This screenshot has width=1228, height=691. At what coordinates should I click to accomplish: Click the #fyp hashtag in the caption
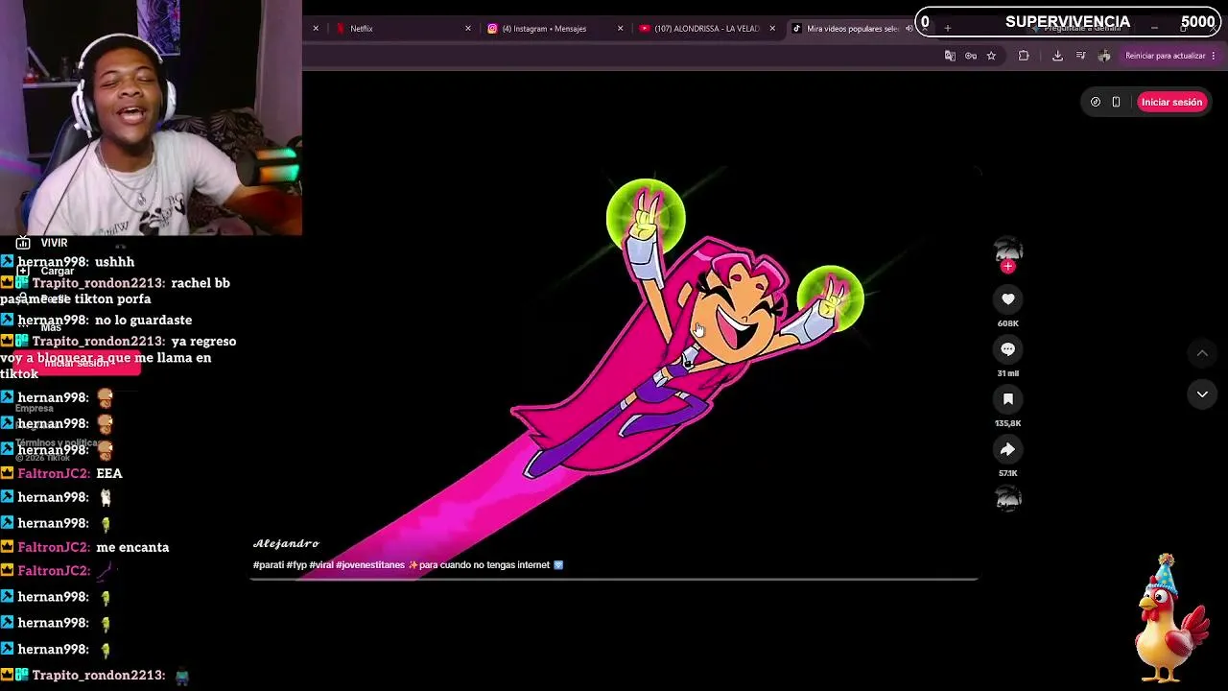click(x=296, y=565)
